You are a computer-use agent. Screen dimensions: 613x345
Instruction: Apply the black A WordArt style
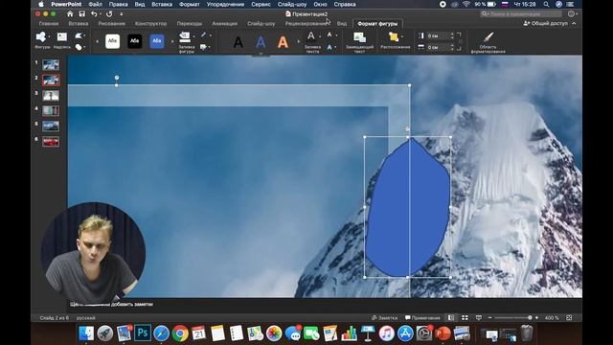tap(238, 42)
